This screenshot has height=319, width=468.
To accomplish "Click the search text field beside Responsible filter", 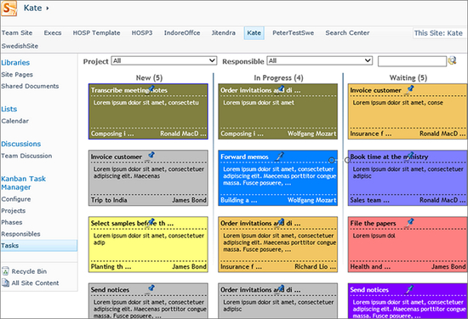I will pyautogui.click(x=412, y=61).
